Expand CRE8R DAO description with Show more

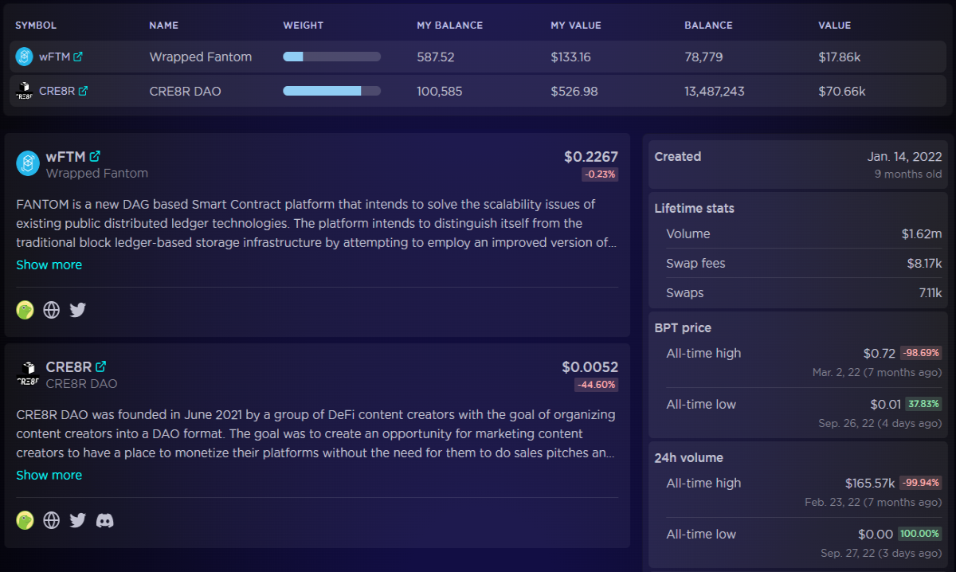coord(49,475)
